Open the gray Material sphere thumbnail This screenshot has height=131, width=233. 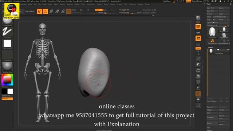click(x=7, y=67)
